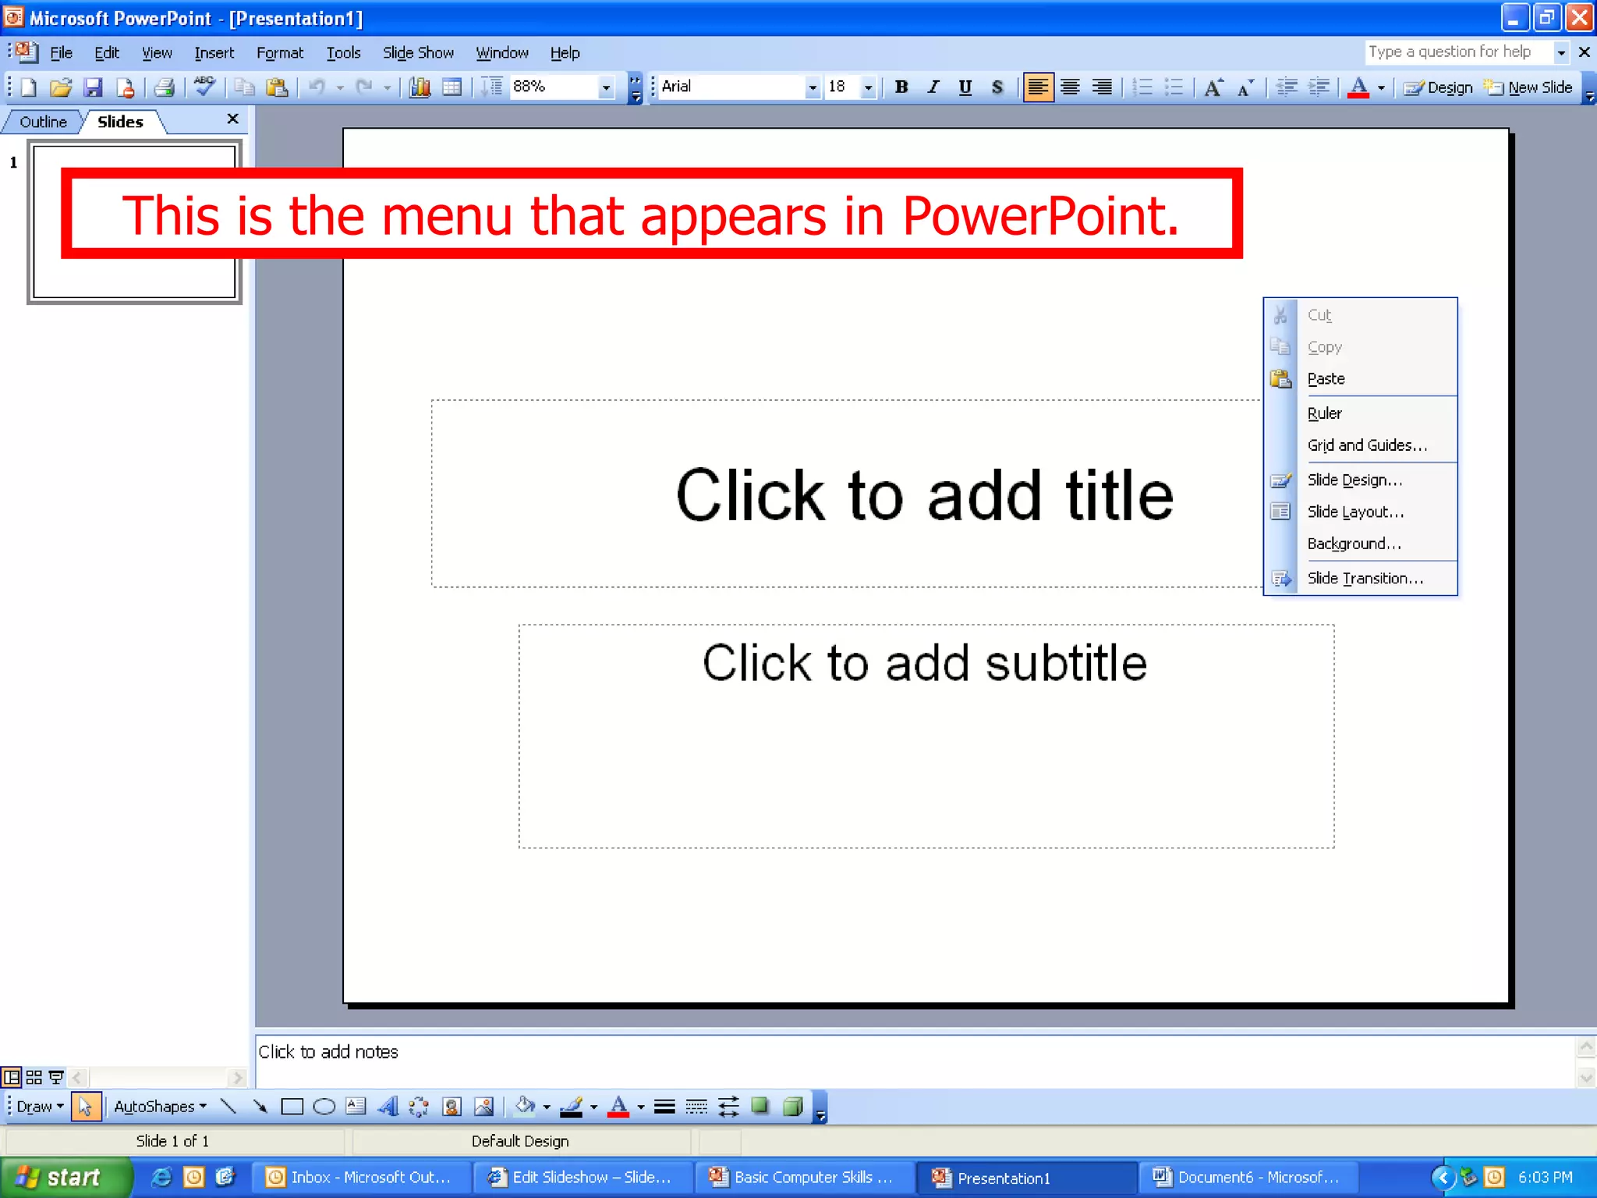Insert a Text Box from Drawing toolbar
The width and height of the screenshot is (1597, 1198).
356,1106
